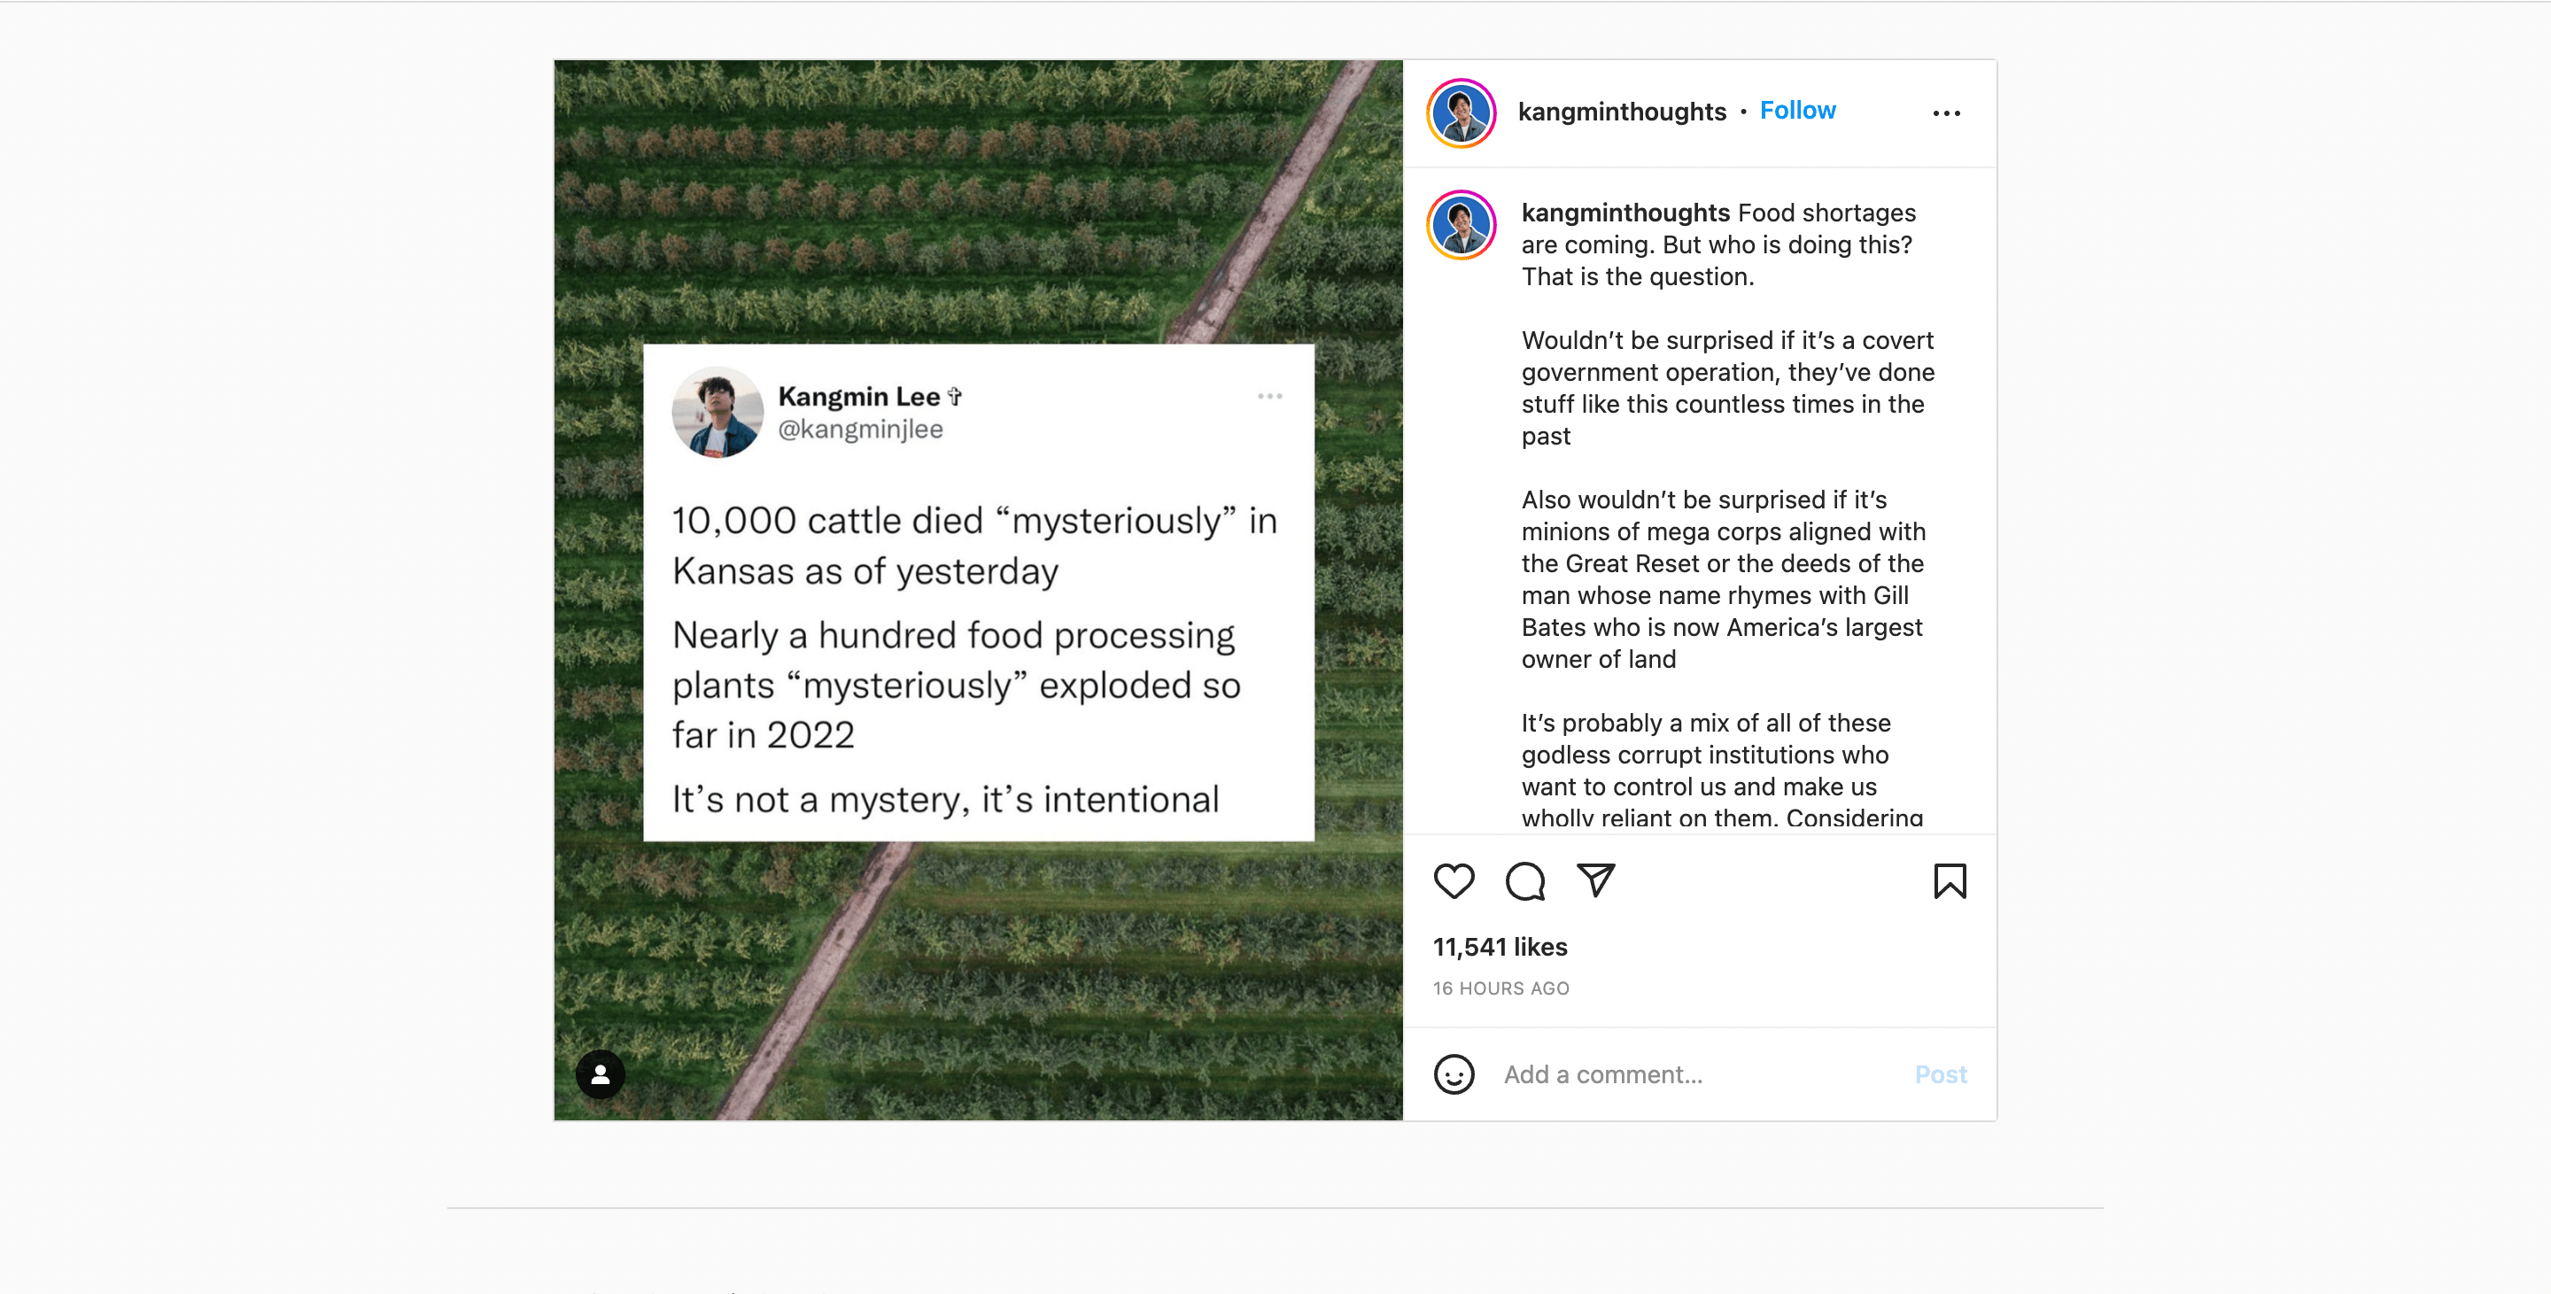Open the emoji picker for the comment
This screenshot has height=1294, width=2551.
coord(1454,1073)
